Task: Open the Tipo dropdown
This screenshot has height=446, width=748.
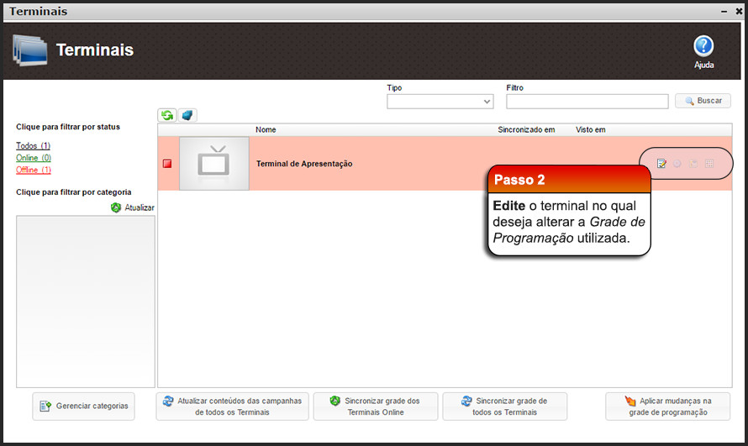Action: 440,102
